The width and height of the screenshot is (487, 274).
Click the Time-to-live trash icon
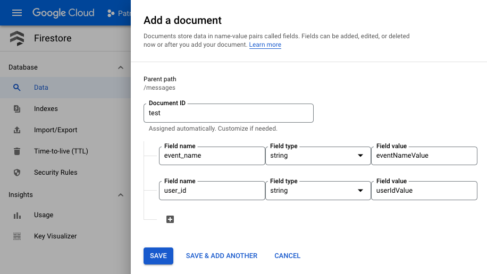(x=17, y=151)
